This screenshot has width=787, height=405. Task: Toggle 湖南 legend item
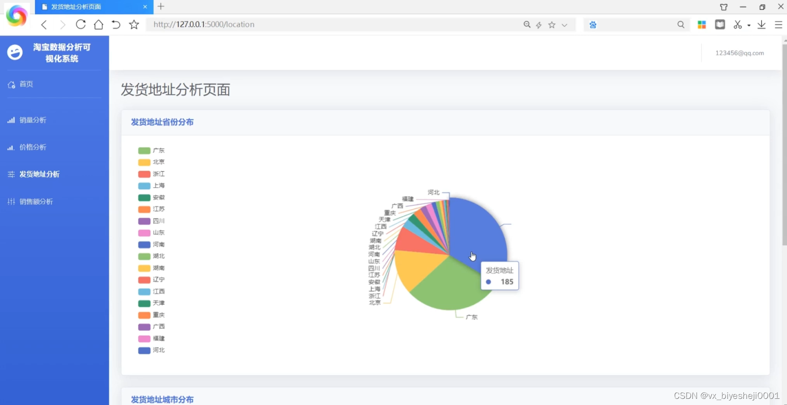151,268
